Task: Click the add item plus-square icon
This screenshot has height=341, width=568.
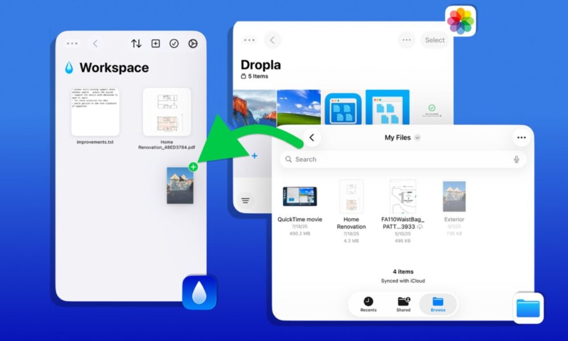Action: 155,44
